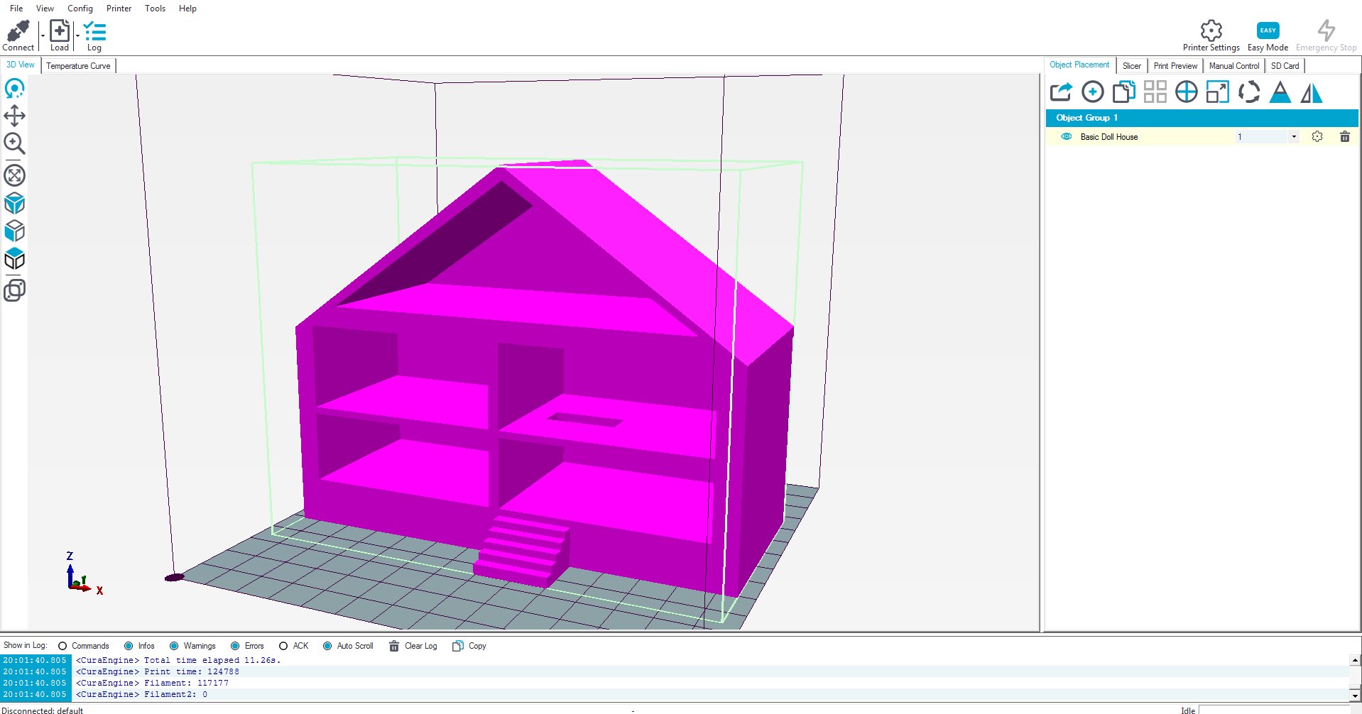Click the Add Object plus icon
1362x714 pixels.
pos(1092,92)
